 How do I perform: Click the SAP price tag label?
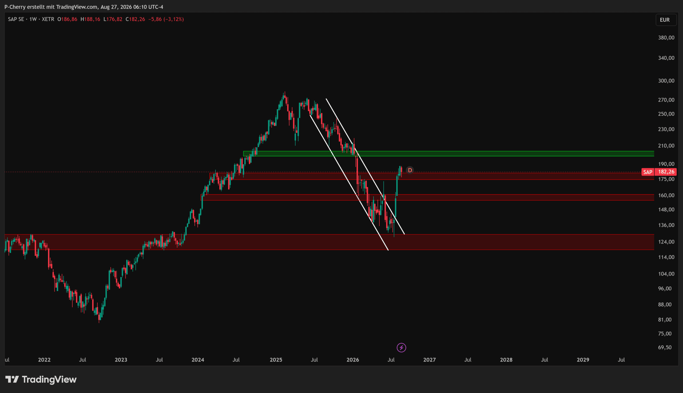pos(648,172)
